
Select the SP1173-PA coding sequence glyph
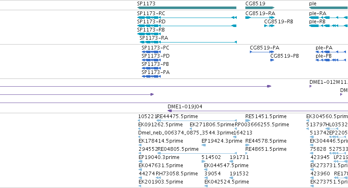click(x=151, y=76)
